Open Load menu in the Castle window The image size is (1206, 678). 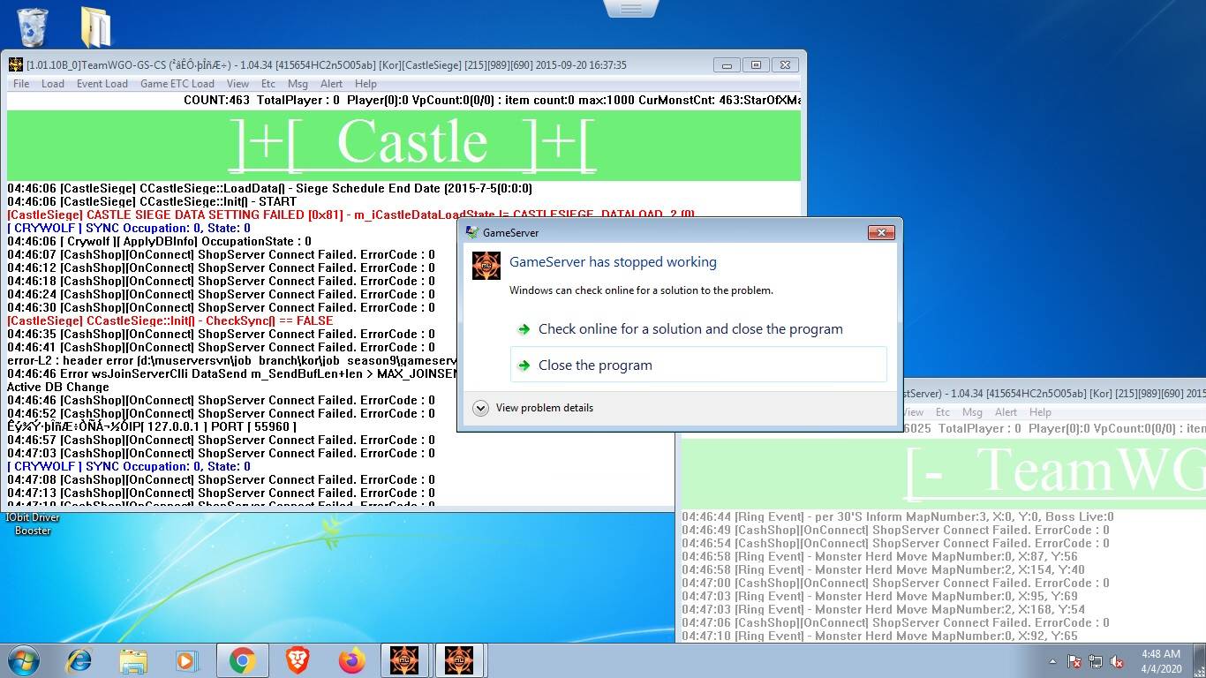53,84
